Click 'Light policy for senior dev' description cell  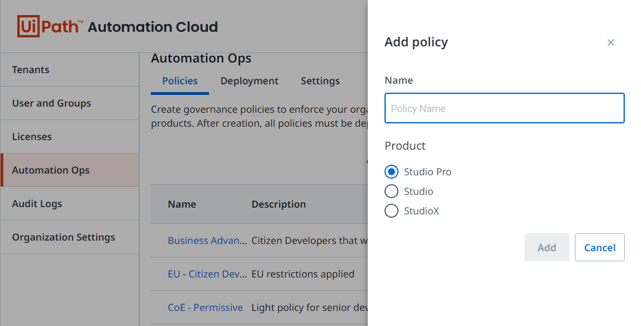pyautogui.click(x=310, y=307)
